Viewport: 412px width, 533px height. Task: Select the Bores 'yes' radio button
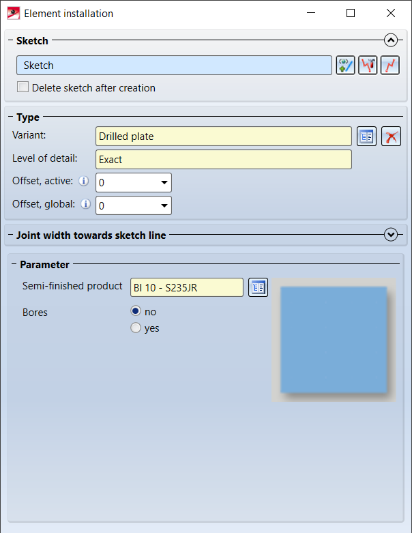(136, 328)
